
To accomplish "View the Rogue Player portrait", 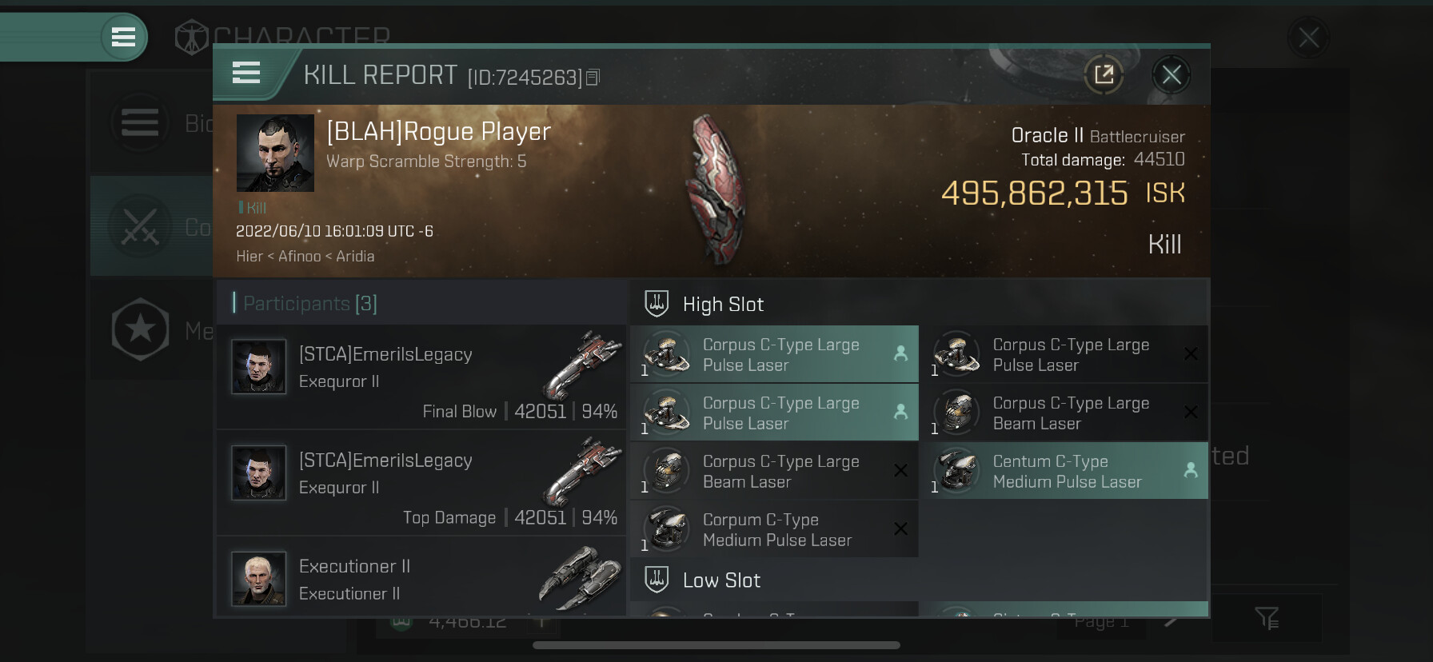I will [275, 153].
